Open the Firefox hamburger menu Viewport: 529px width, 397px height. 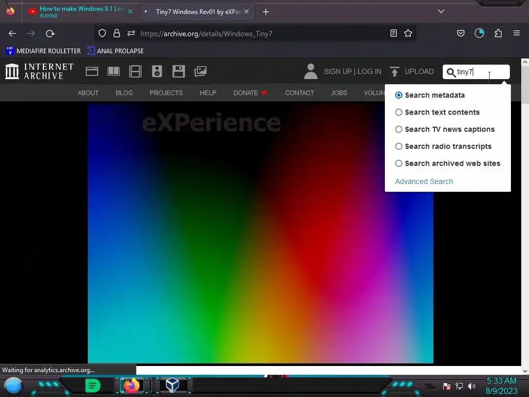517,33
